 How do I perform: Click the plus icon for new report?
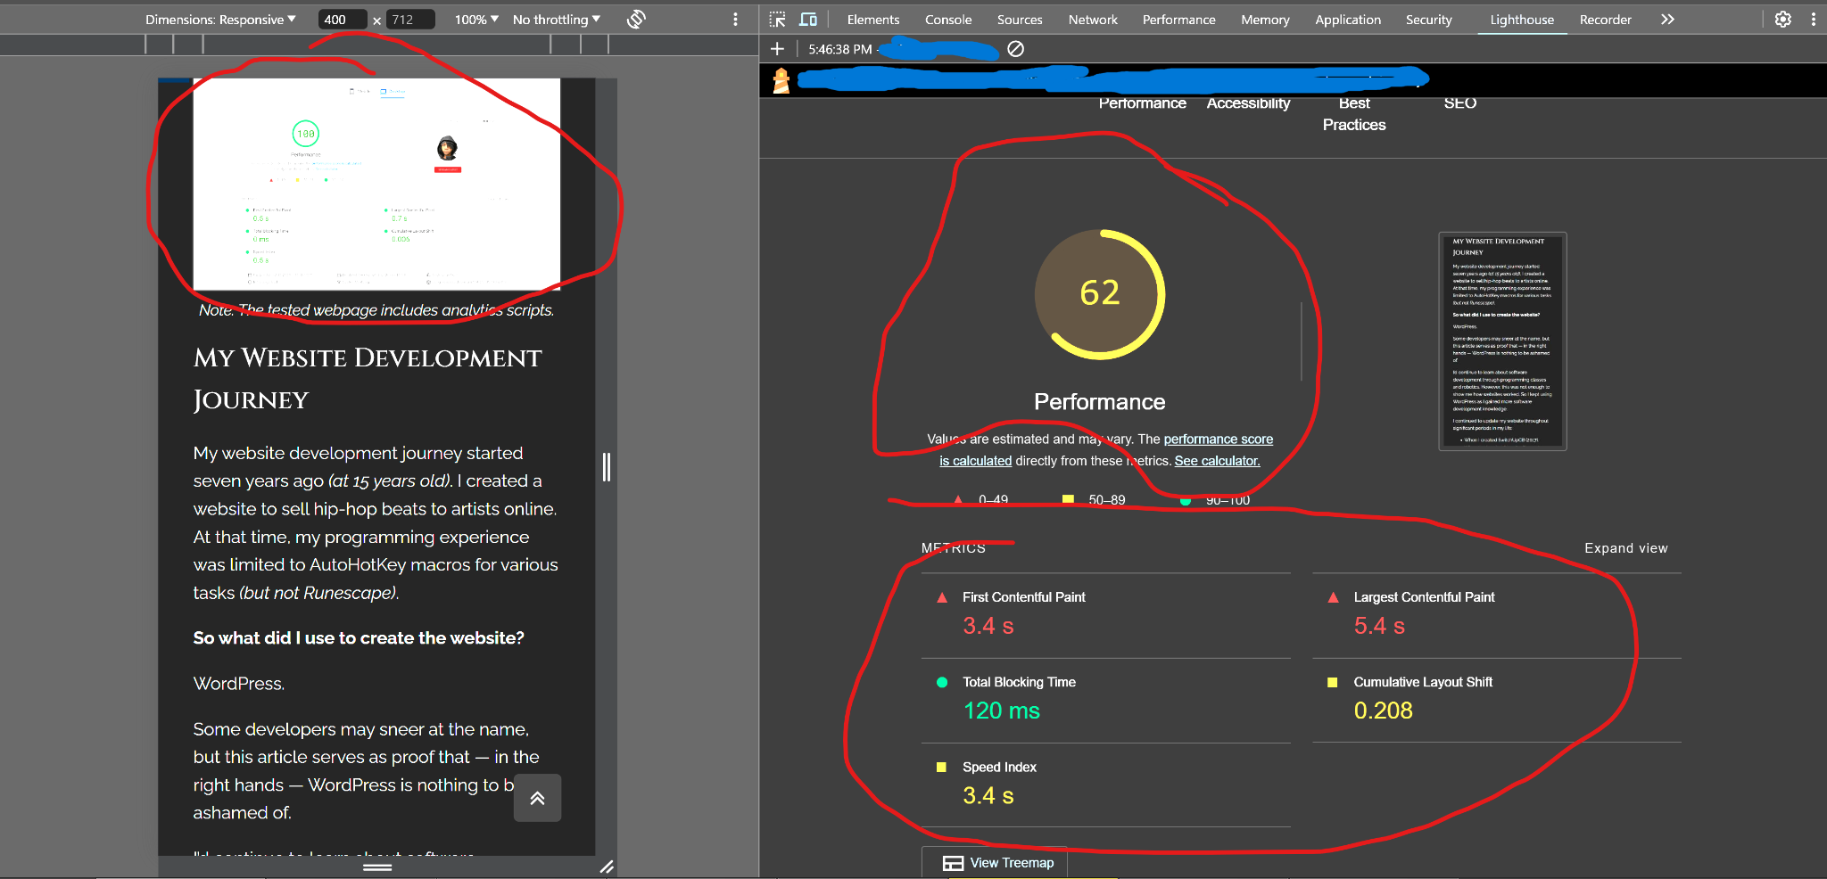tap(777, 49)
